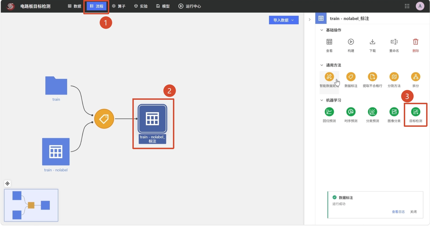Open the 模型 tab

coord(163,6)
